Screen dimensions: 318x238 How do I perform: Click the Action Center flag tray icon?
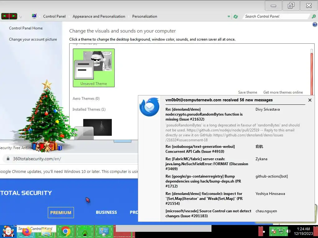(x=273, y=231)
